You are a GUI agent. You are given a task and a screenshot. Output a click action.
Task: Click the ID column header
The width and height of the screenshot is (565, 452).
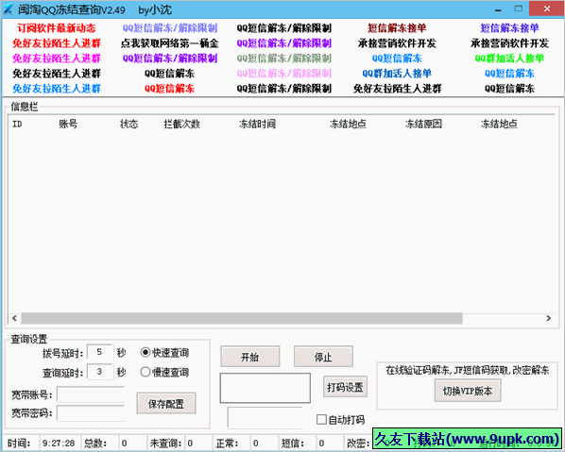pyautogui.click(x=17, y=125)
